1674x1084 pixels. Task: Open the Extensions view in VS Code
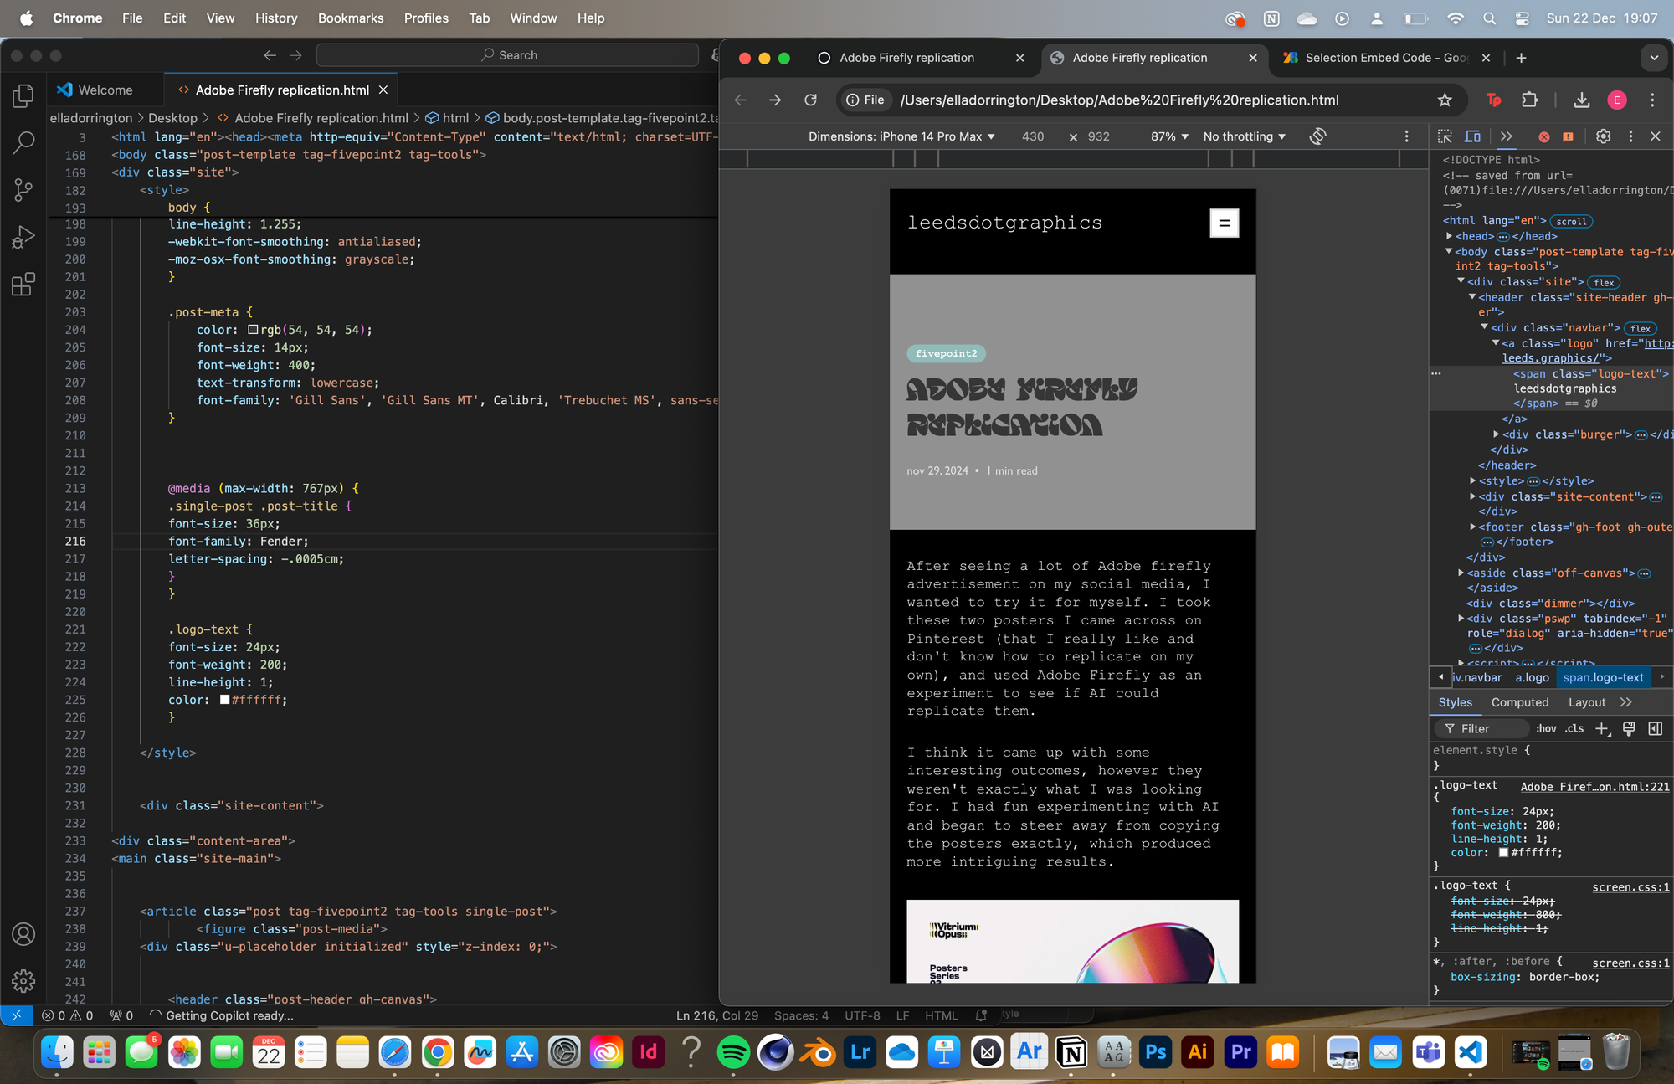pos(23,285)
